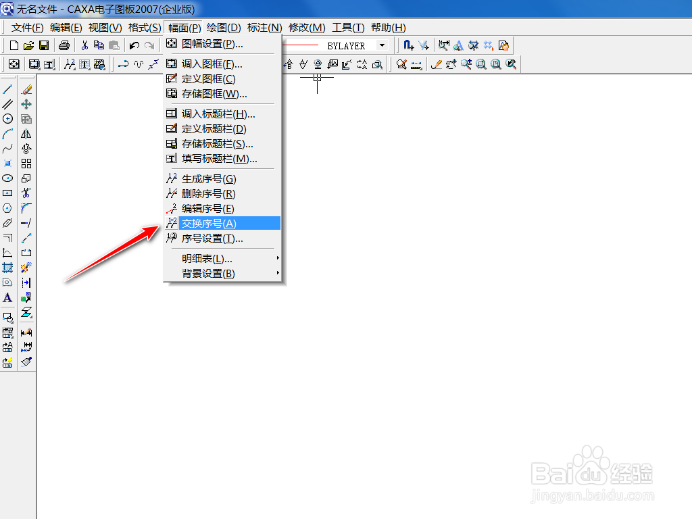Click the Dynamic pan hand icon

[x=451, y=64]
